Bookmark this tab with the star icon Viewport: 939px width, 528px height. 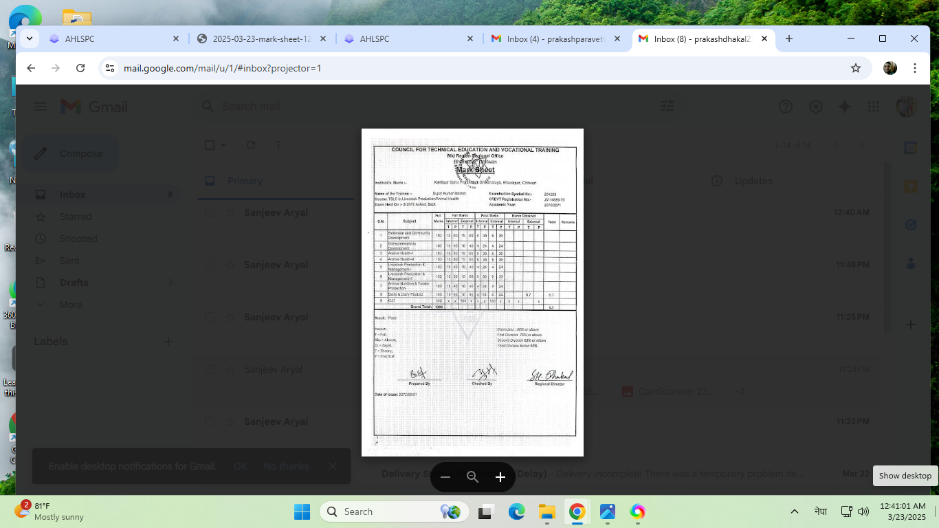856,68
